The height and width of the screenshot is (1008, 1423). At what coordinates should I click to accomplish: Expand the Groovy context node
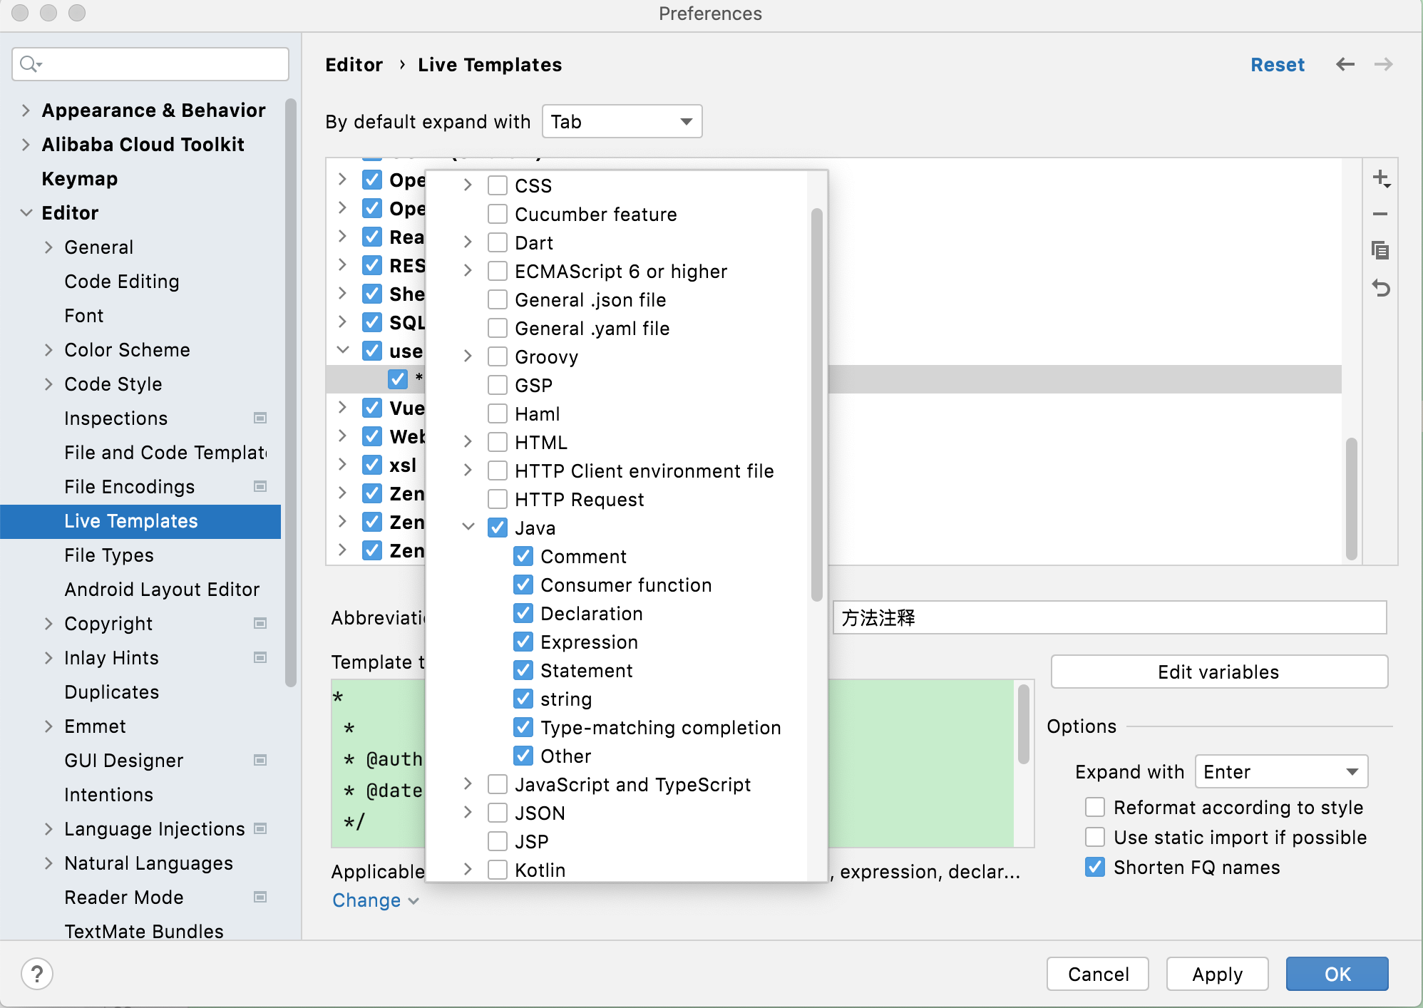click(x=468, y=356)
